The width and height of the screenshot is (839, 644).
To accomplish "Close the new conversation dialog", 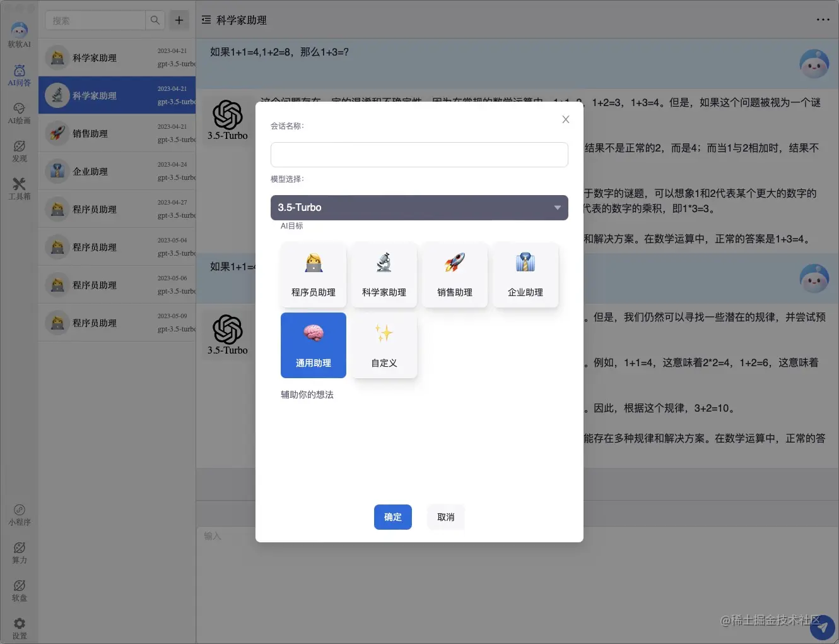I will (566, 119).
